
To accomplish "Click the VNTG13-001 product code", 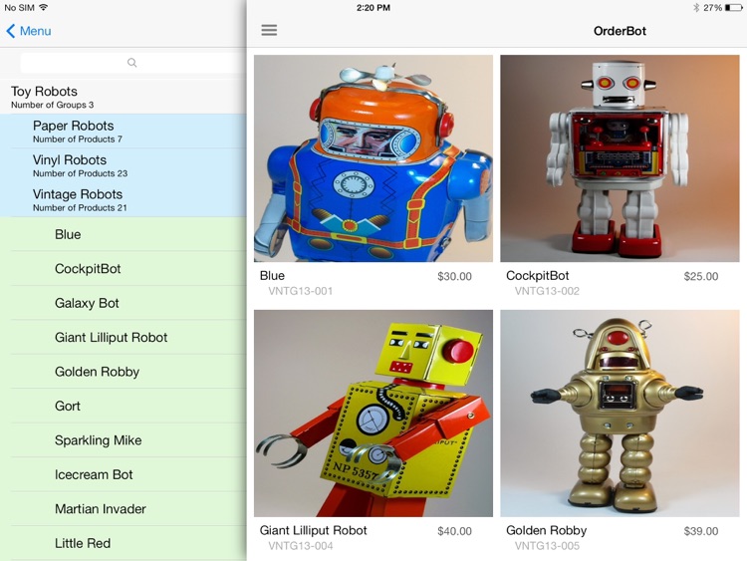I will click(300, 291).
